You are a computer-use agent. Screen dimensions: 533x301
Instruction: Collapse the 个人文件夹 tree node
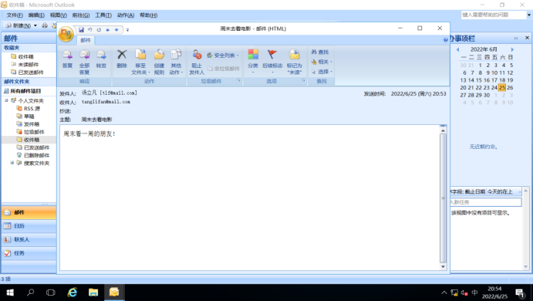tap(6, 100)
